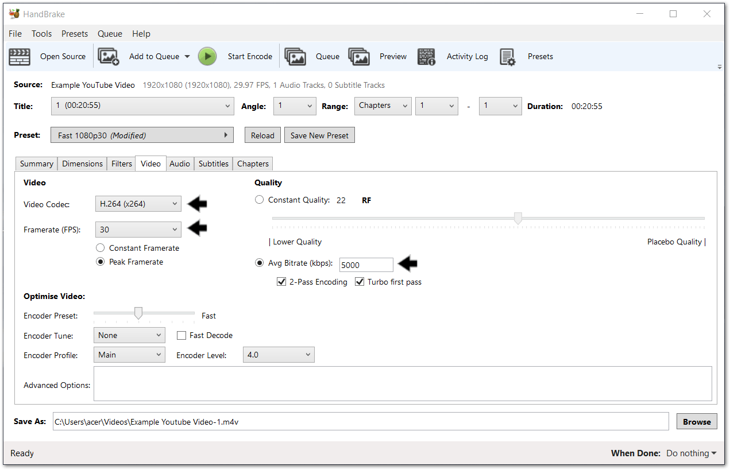Image resolution: width=730 pixels, height=470 pixels.
Task: Open the range end chapter dropdown
Action: click(500, 106)
